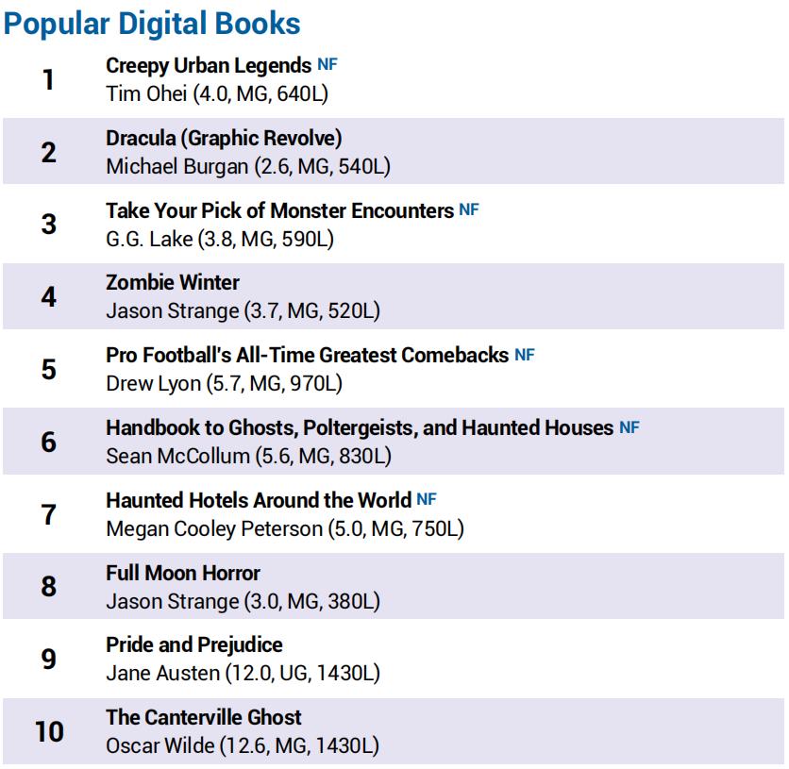
Task: Click NF badge next to Haunted Hotels
Action: (427, 499)
